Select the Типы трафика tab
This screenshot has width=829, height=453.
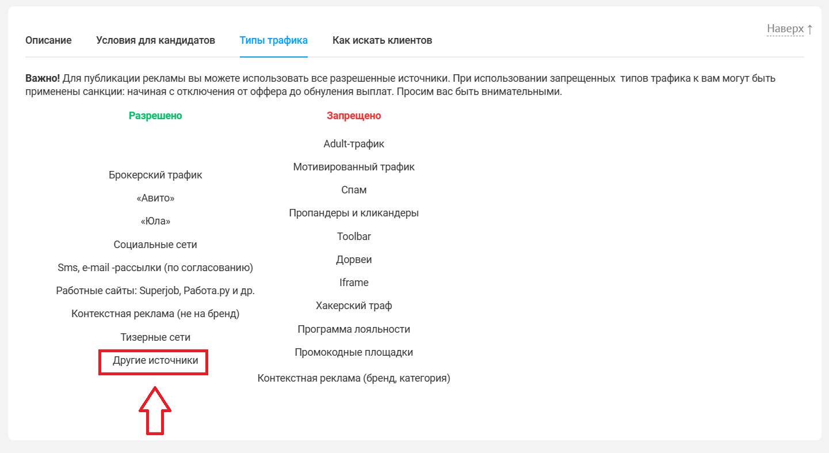pos(274,40)
